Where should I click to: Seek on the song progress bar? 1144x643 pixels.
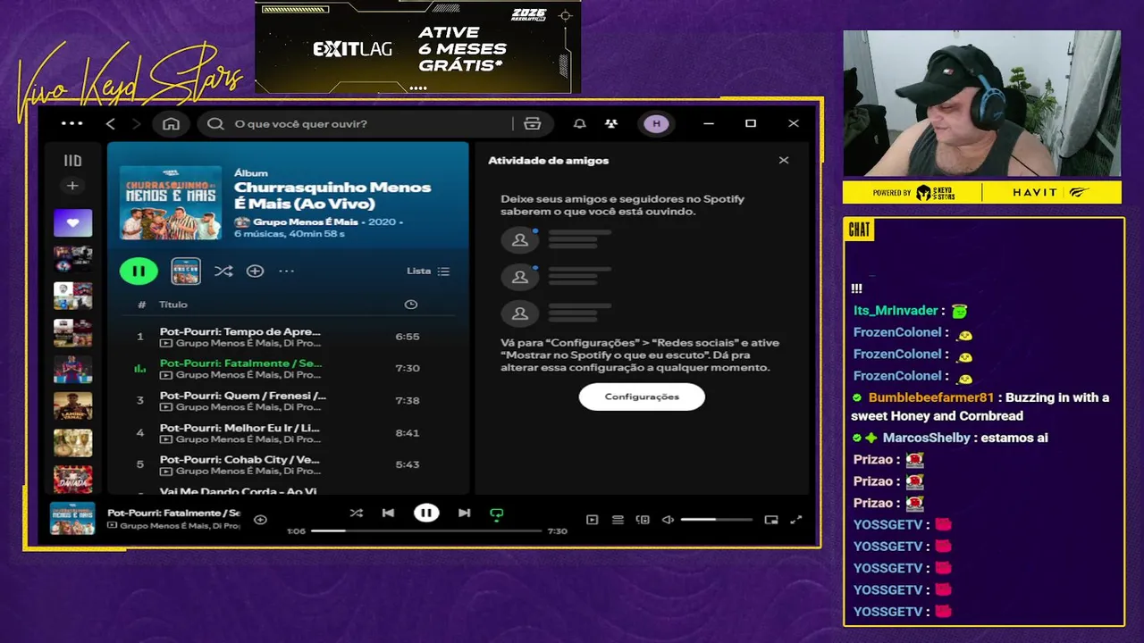(x=426, y=530)
